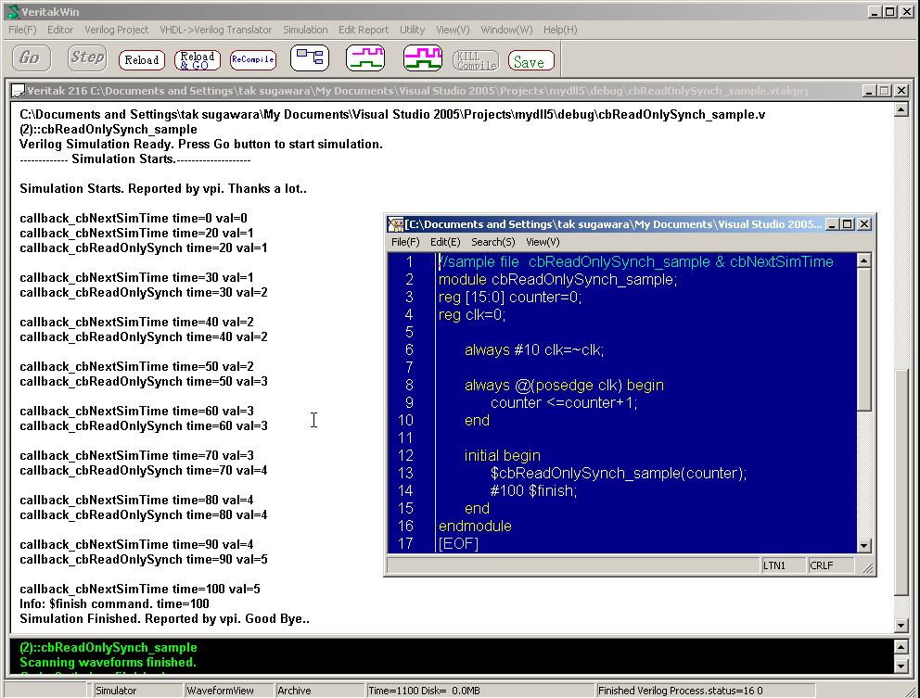Click the editor scrollbar up arrow
Image resolution: width=920 pixels, height=698 pixels.
(863, 260)
